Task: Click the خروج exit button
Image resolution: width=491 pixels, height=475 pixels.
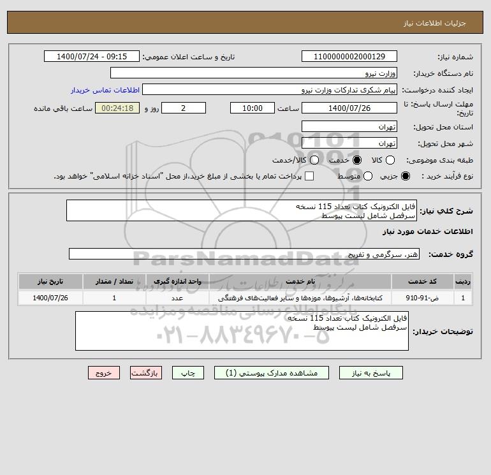Action: pyautogui.click(x=104, y=373)
